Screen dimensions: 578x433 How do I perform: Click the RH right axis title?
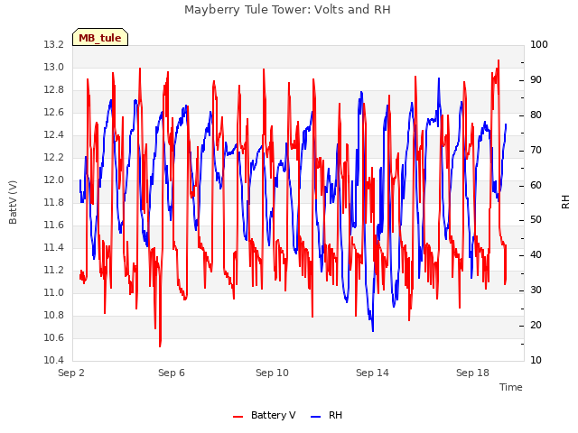pos(565,202)
